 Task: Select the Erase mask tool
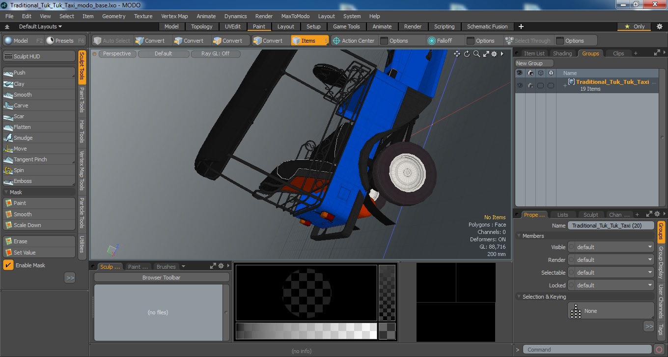(x=39, y=241)
